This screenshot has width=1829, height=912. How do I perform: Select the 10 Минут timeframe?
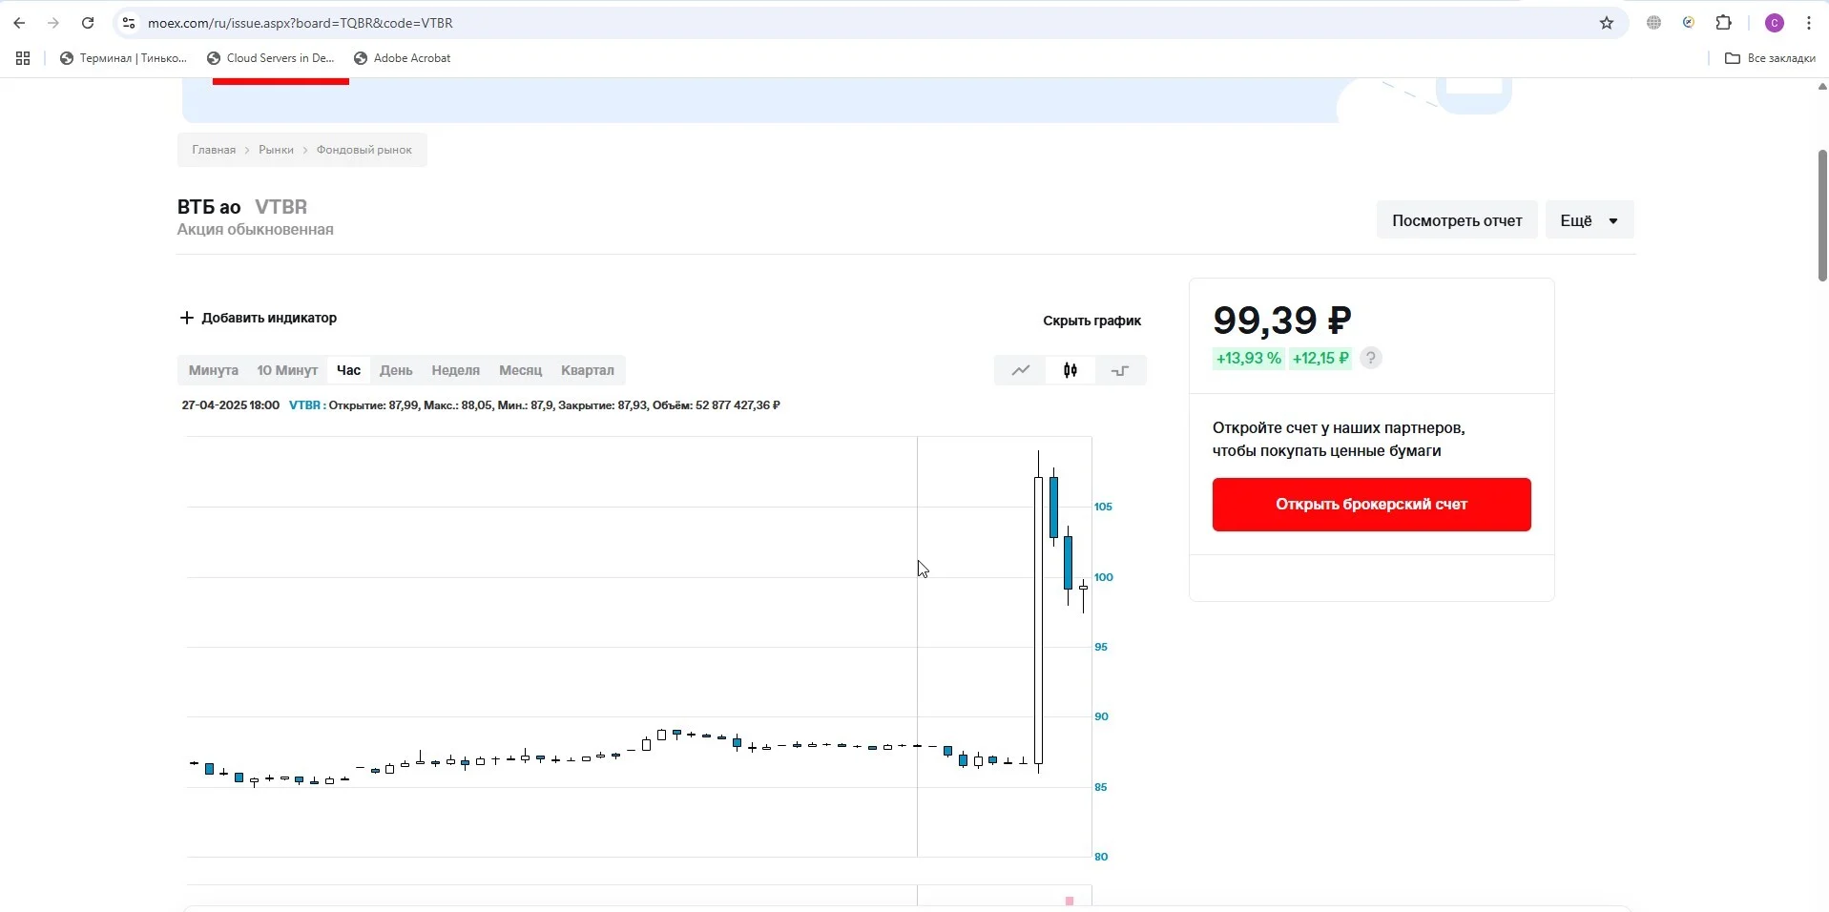287,370
